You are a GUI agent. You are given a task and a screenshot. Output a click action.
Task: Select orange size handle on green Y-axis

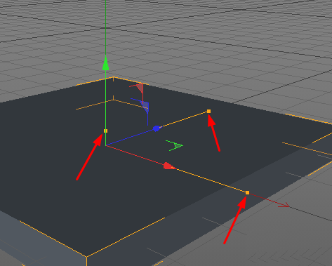coord(105,131)
